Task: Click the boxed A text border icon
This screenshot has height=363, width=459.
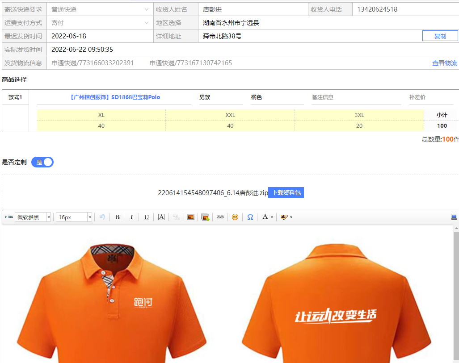Action: click(x=161, y=217)
